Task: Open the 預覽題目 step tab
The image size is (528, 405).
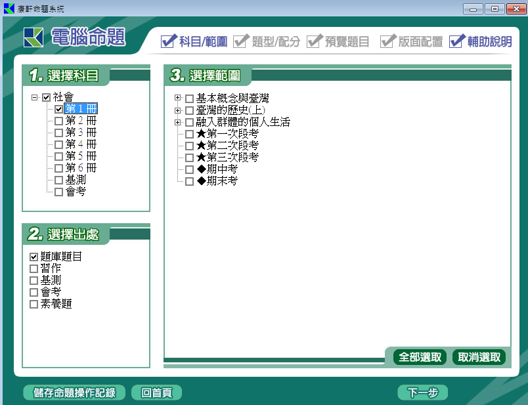Action: 338,41
